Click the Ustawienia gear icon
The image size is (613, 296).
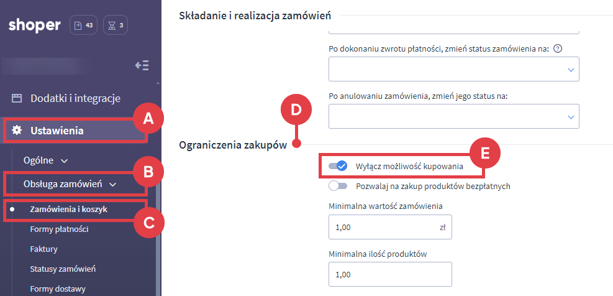tap(17, 130)
